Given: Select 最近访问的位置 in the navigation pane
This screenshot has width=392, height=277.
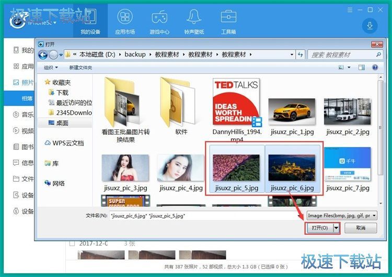Looking at the screenshot, I should point(70,103).
